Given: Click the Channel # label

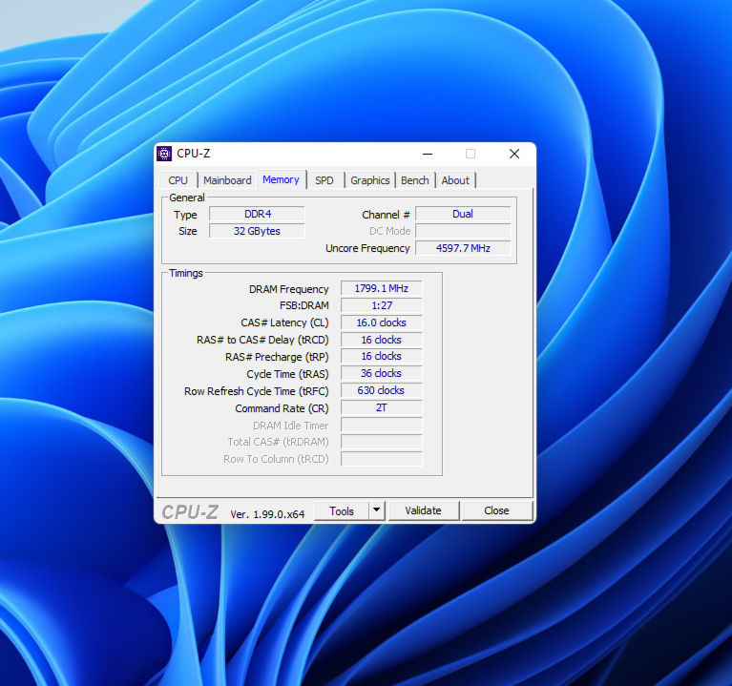Looking at the screenshot, I should click(386, 215).
